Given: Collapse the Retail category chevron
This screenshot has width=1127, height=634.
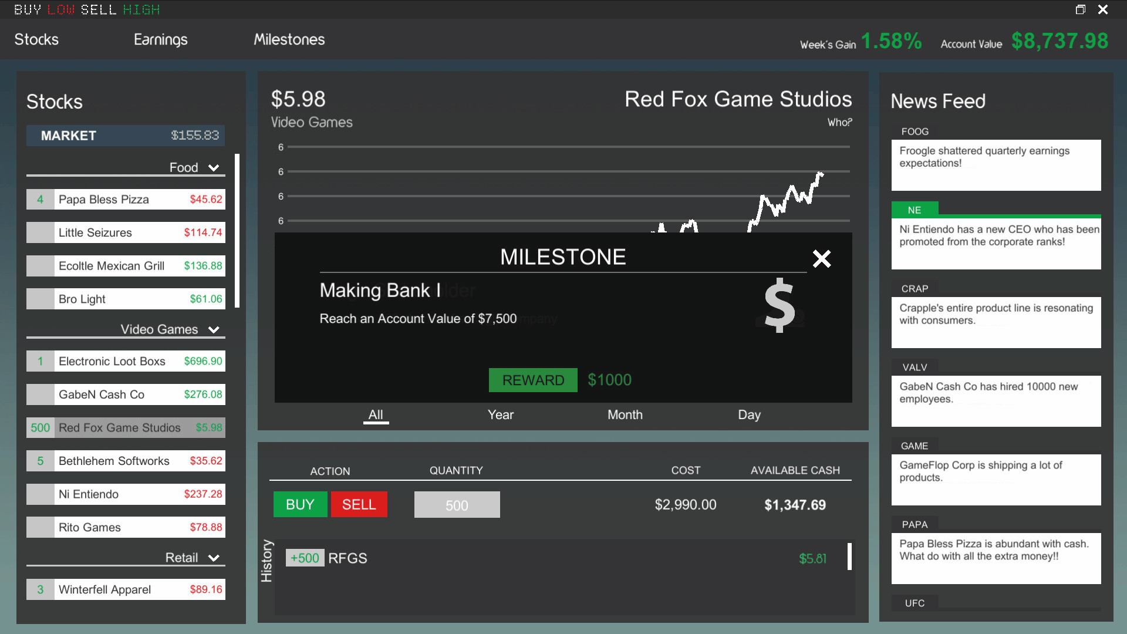Looking at the screenshot, I should 214,558.
